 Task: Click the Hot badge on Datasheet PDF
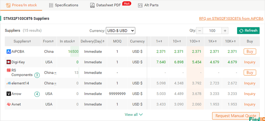(x=127, y=3)
